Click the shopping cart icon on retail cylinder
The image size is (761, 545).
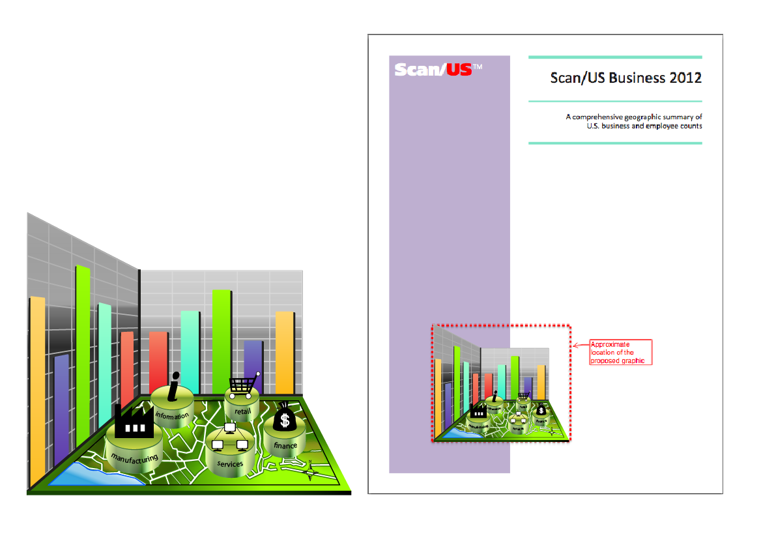244,385
